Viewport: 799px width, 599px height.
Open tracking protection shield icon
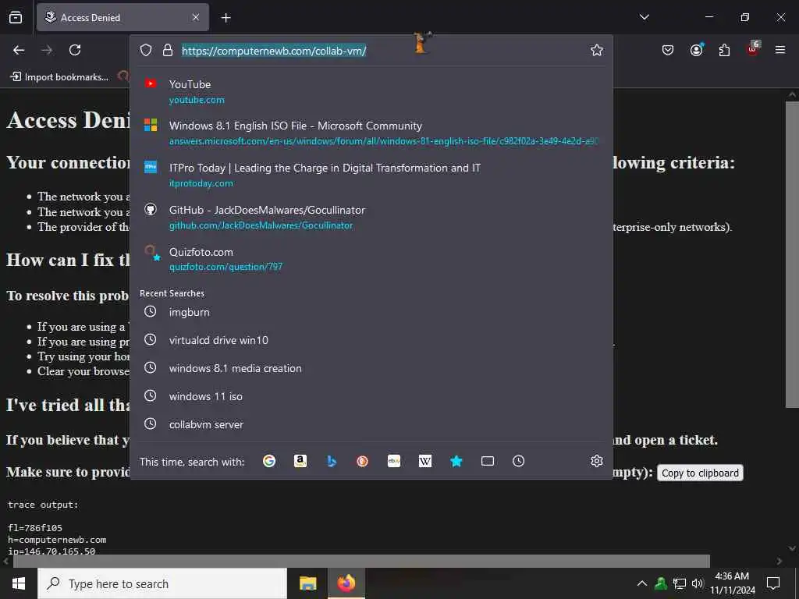point(146,50)
